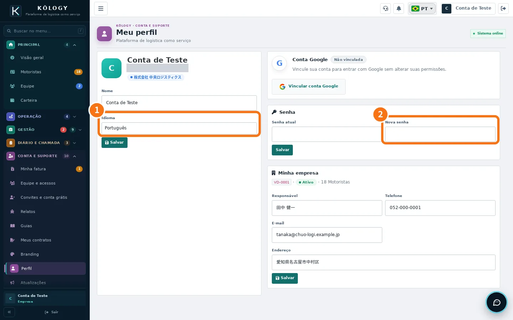Click the Motoristas sidebar icon
This screenshot has width=513, height=320.
12,72
